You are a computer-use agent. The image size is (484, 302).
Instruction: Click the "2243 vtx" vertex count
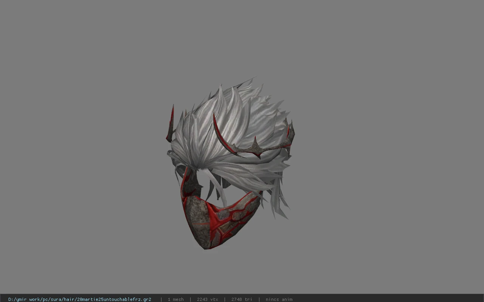click(x=208, y=299)
